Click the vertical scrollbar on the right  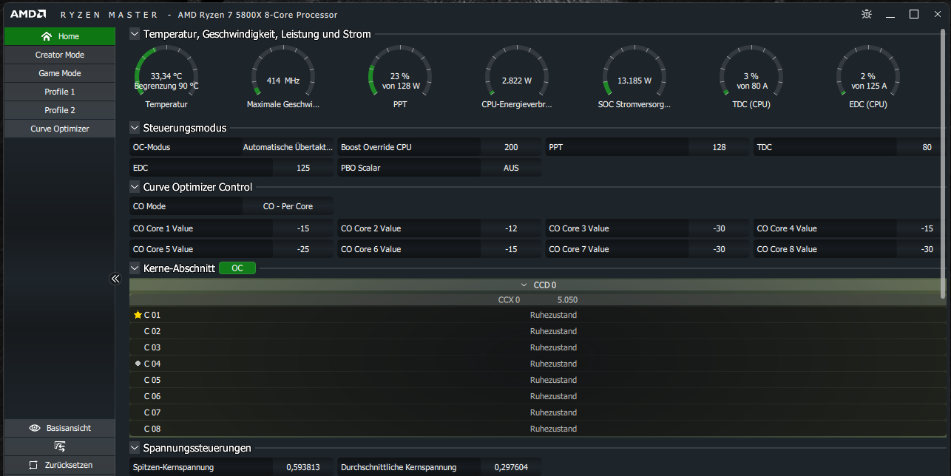pyautogui.click(x=942, y=163)
